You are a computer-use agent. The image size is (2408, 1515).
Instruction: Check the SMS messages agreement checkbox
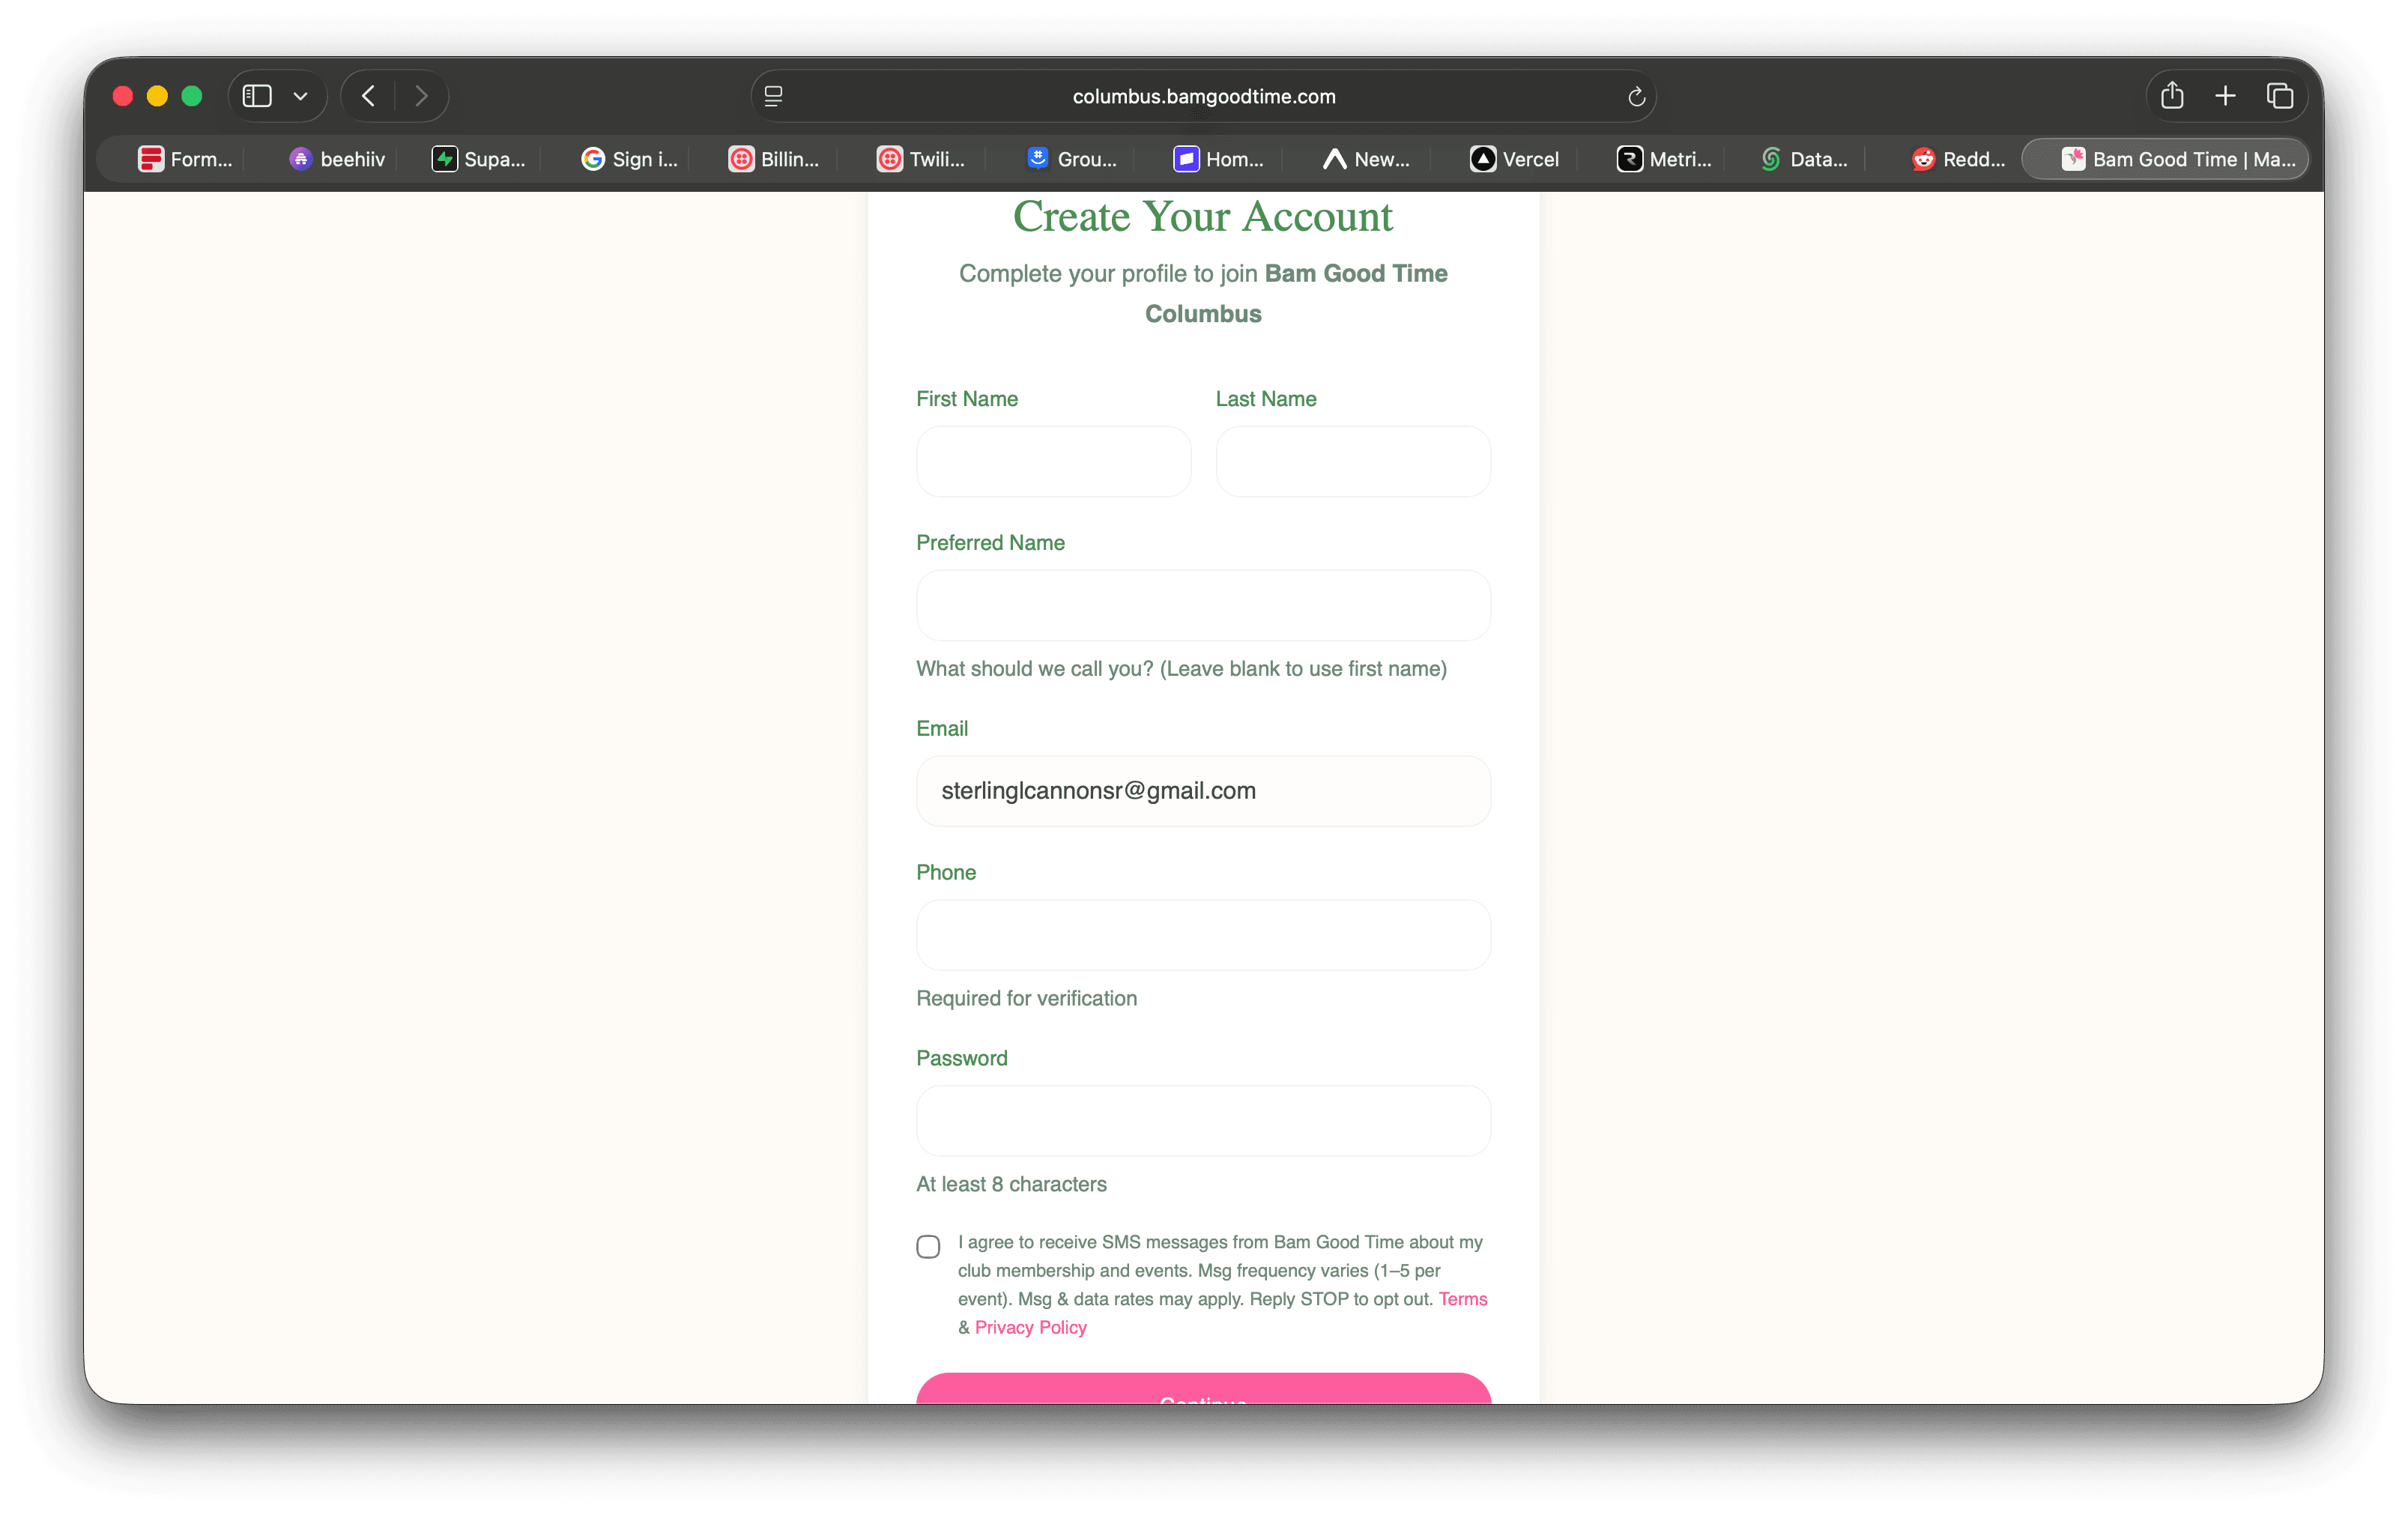(x=928, y=1246)
